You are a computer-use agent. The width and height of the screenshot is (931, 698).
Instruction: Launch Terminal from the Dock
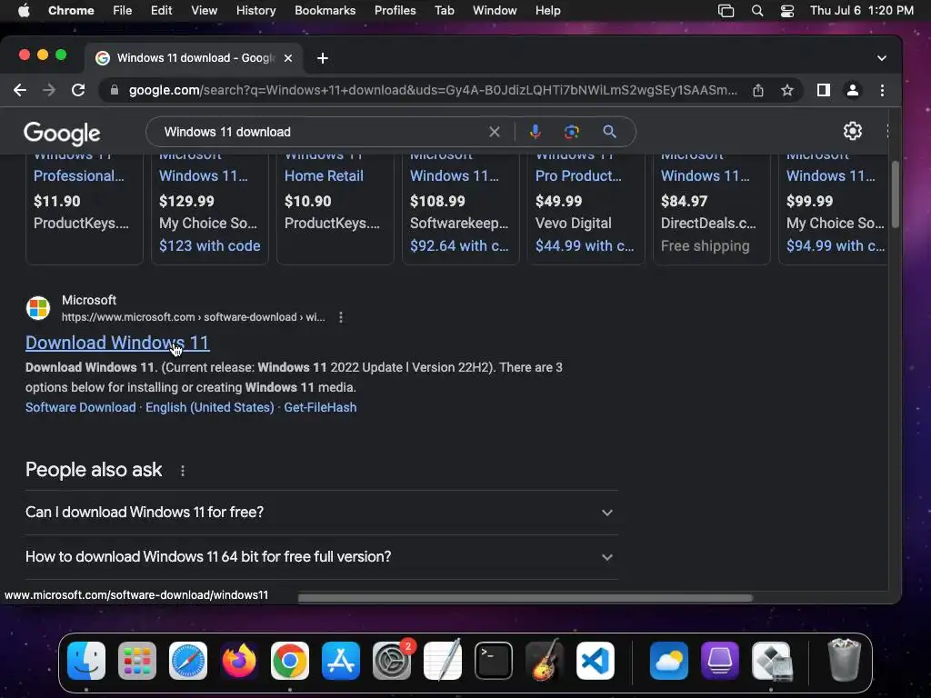[x=494, y=661]
